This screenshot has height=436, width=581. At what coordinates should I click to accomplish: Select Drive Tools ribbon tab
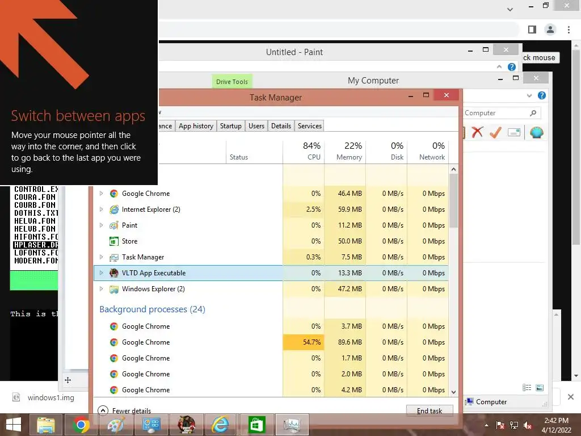coord(232,82)
